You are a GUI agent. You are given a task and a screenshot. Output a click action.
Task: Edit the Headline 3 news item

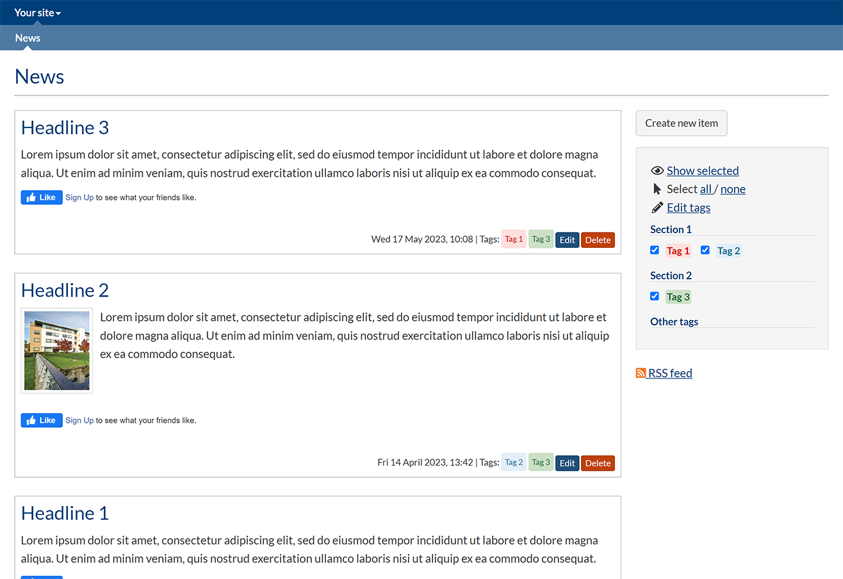point(567,240)
